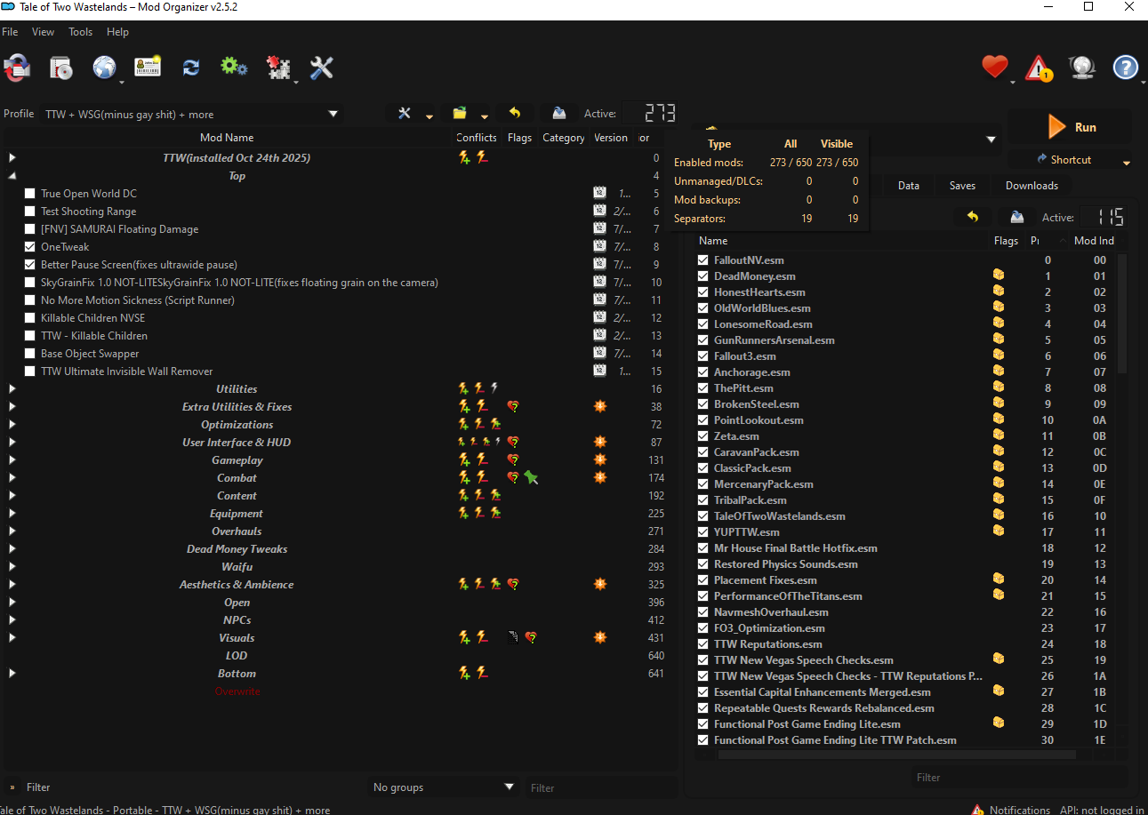Disable the OneTweak mod checkbox
Screen dimensions: 1148x815
click(x=30, y=247)
